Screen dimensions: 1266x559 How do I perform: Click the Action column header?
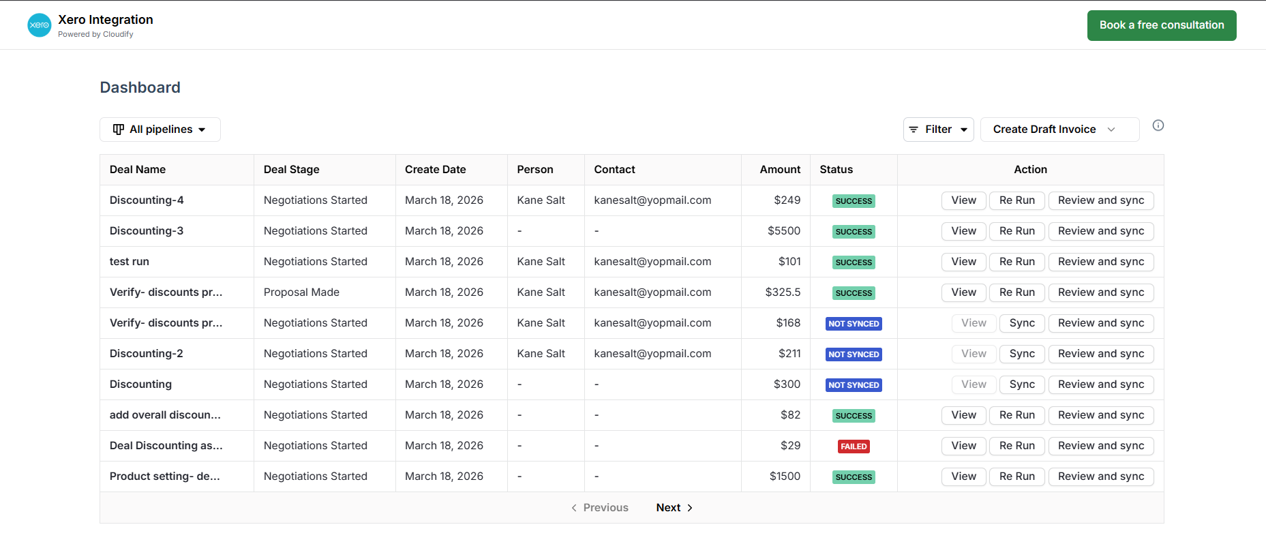coord(1030,170)
